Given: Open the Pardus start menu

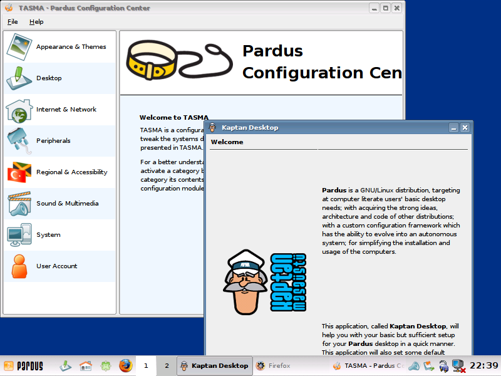Looking at the screenshot, I should [23, 366].
